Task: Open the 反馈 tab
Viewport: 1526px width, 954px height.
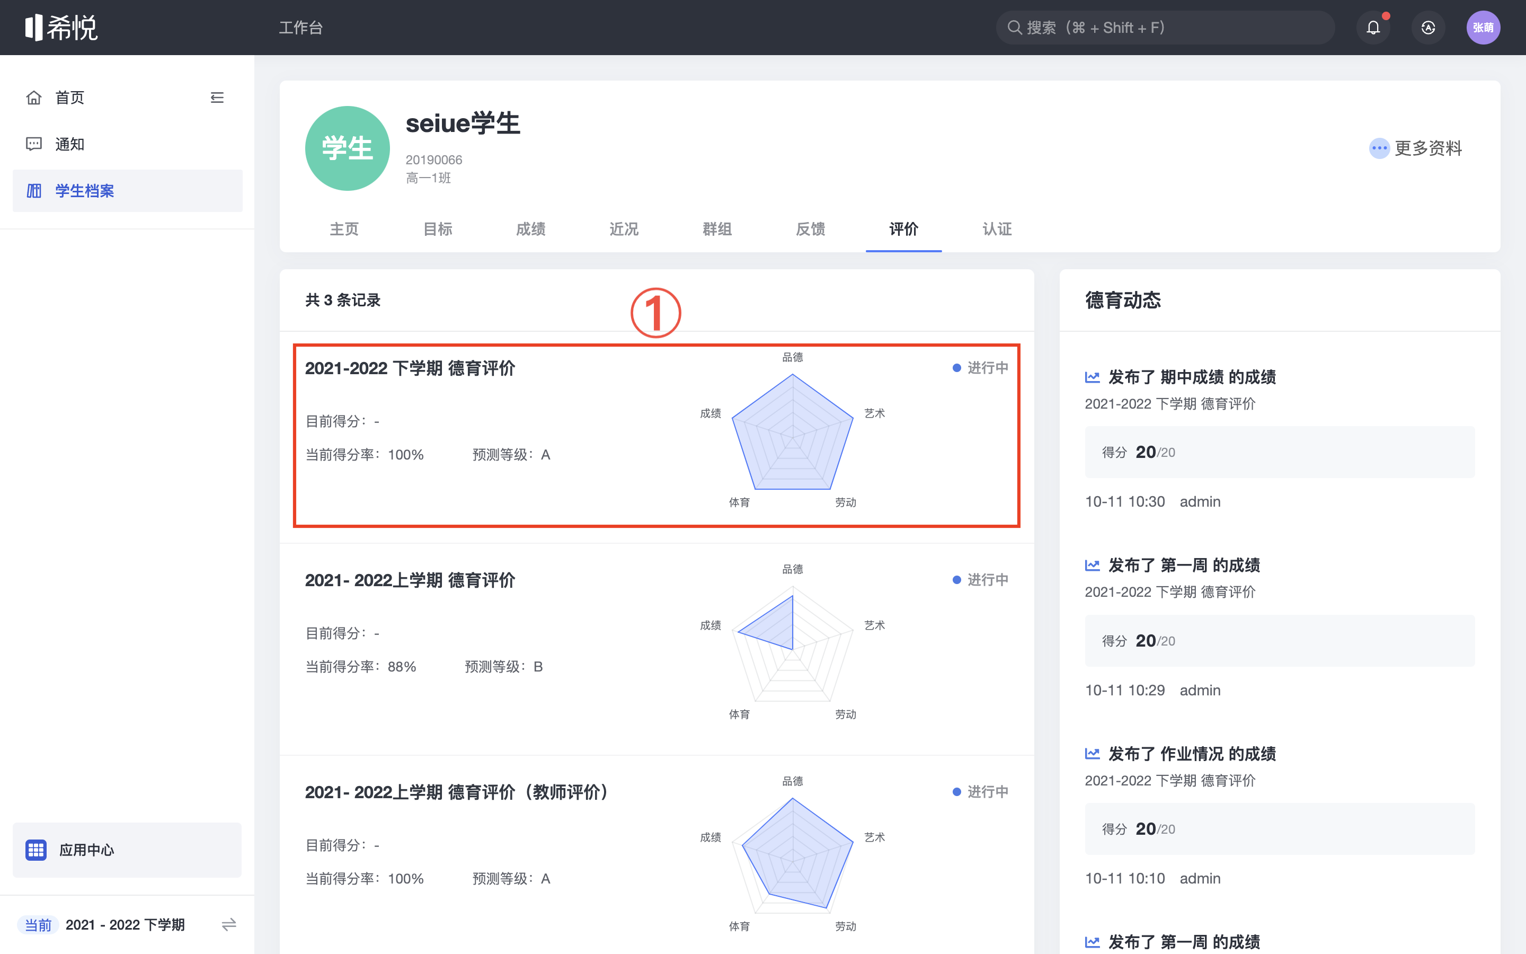Action: [x=811, y=229]
